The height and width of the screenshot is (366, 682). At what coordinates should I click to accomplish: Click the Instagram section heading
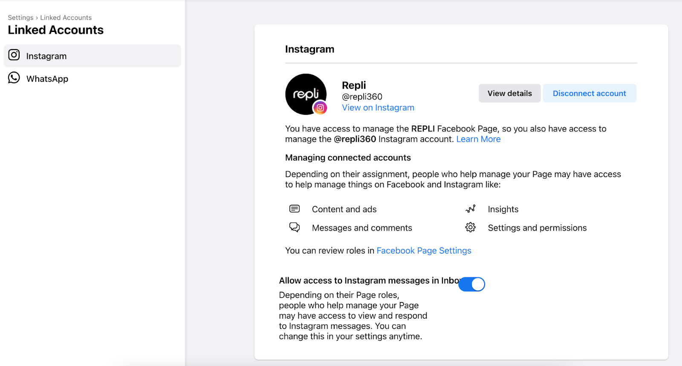click(x=310, y=49)
